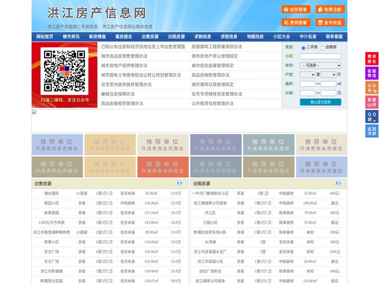This screenshot has width=379, height=284.
Task: Open the 公共租赁住房管理办法 link
Action: pos(213,104)
